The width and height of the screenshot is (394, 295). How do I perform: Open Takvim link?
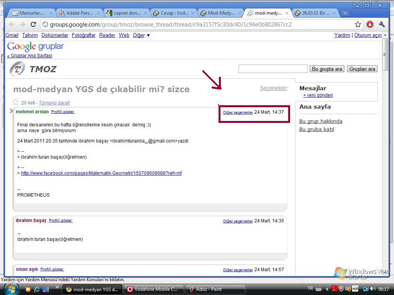tap(30, 35)
